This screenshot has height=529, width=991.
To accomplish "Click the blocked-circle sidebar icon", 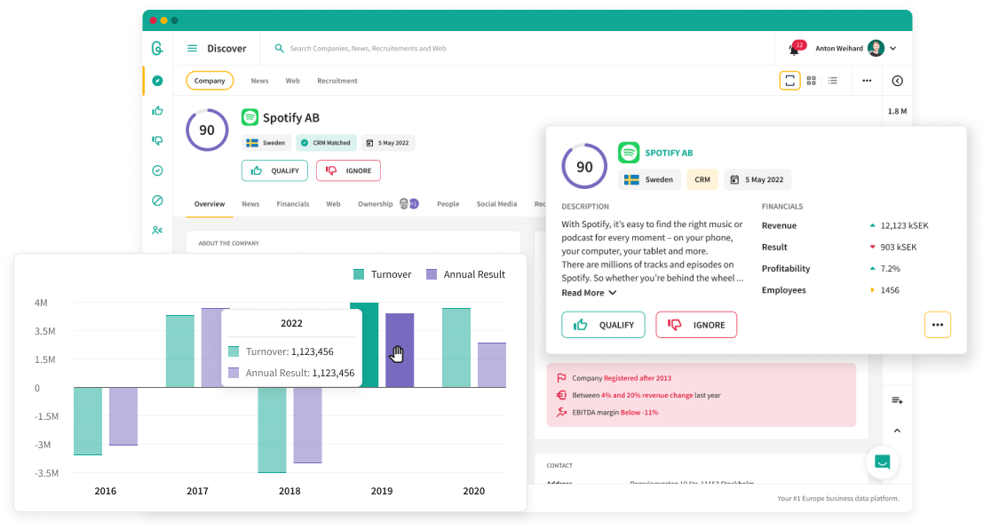I will coord(157,201).
